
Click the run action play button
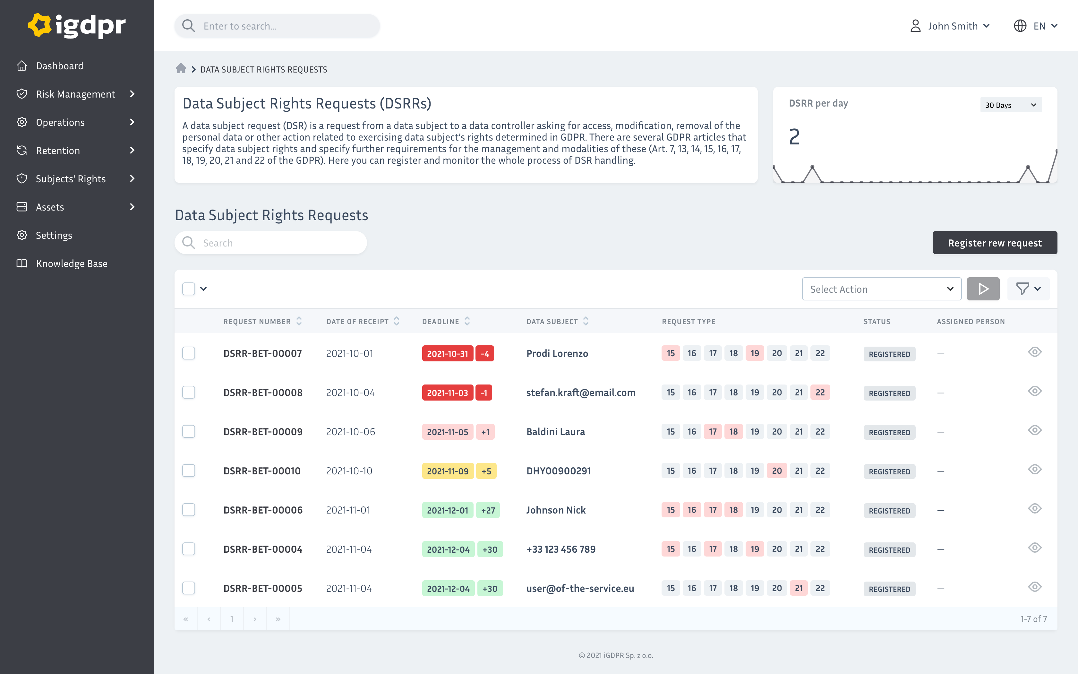(983, 289)
